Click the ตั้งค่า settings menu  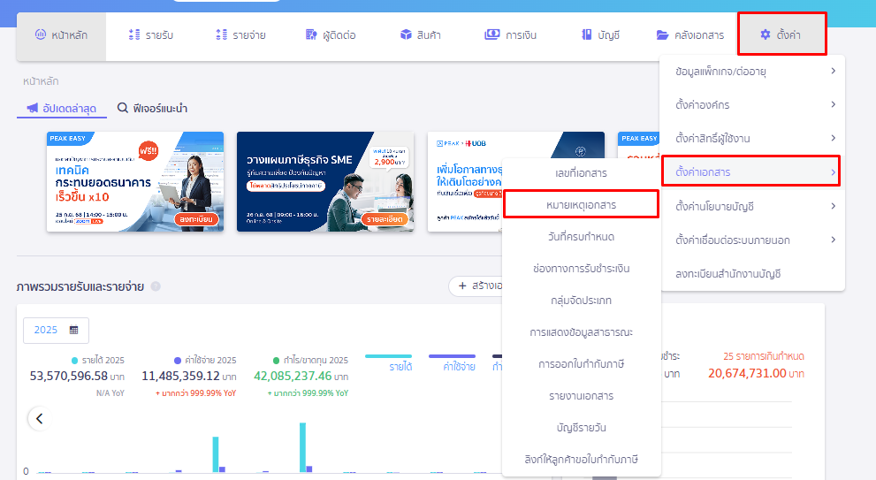click(781, 34)
